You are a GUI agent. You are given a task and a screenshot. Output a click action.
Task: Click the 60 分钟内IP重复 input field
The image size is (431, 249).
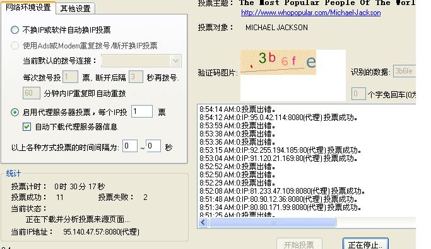32,93
